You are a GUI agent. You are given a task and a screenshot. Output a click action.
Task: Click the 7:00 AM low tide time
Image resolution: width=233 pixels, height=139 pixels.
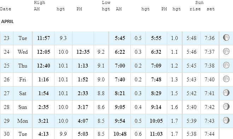tap(120, 66)
